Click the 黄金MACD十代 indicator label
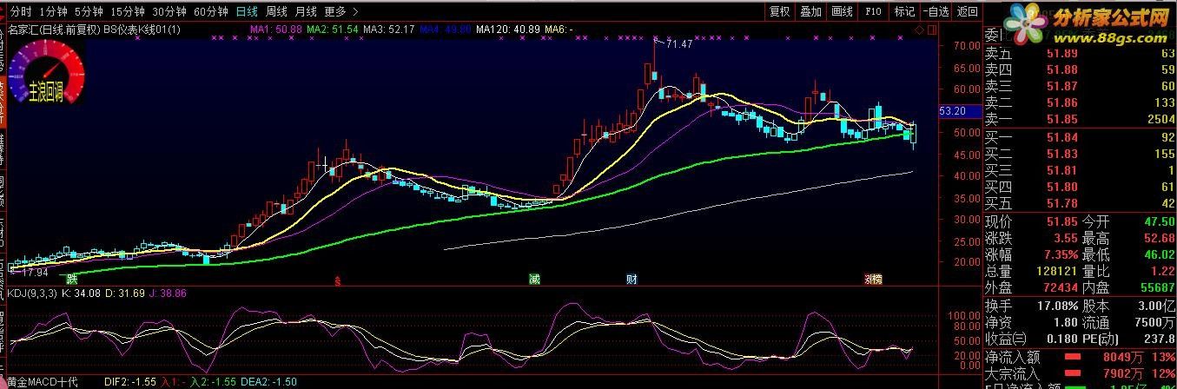 (42, 382)
